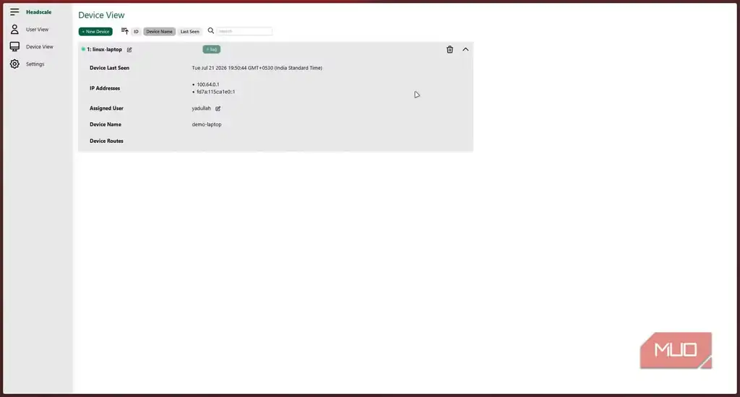Screen dimensions: 740x397
Task: Toggle the hamburger sidebar menu icon
Action: tap(14, 12)
